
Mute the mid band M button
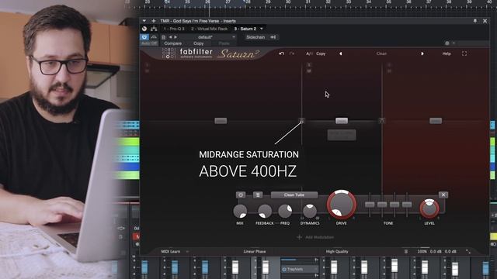pos(309,71)
